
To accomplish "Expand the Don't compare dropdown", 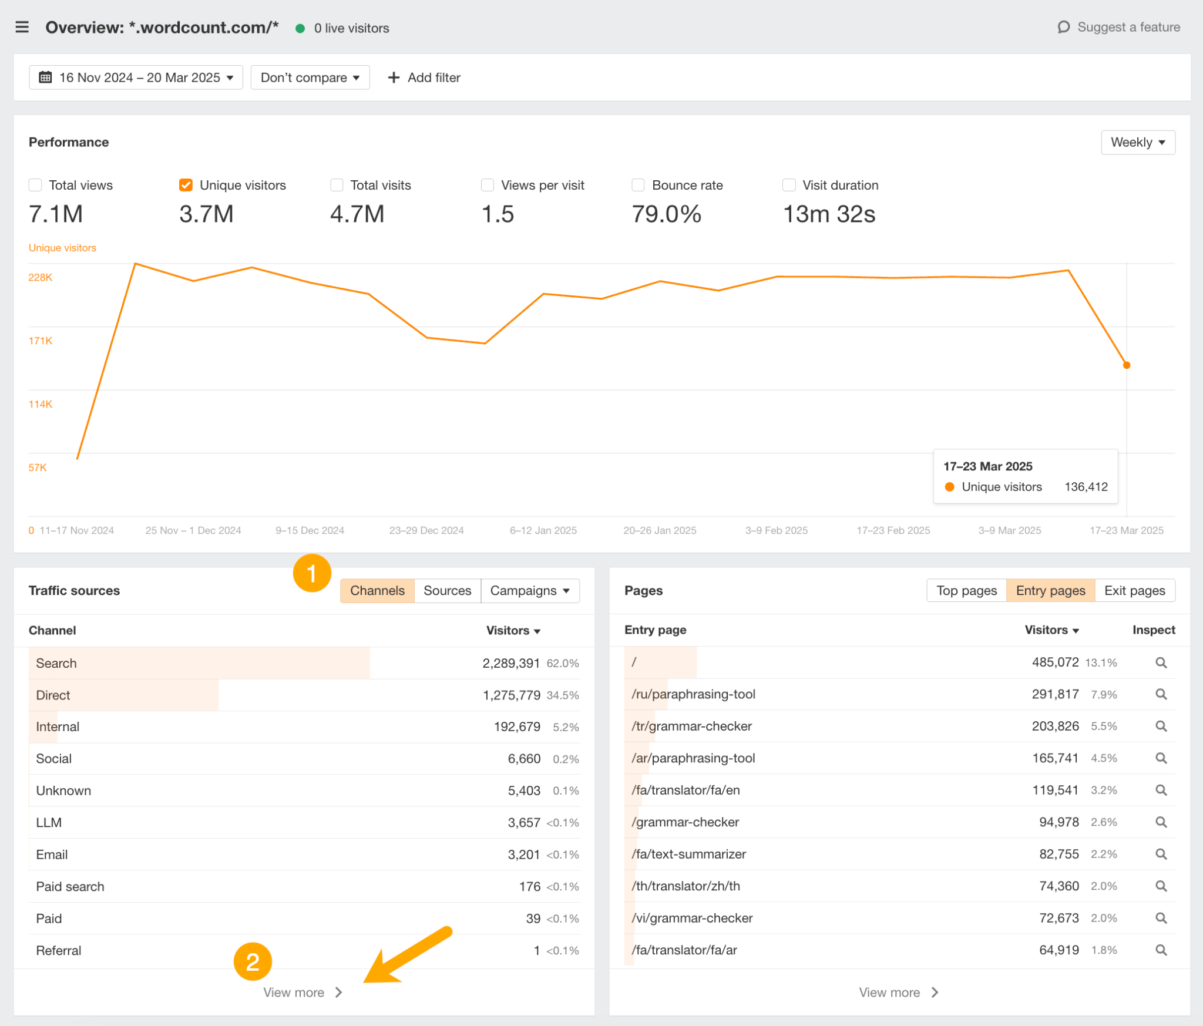I will point(310,77).
